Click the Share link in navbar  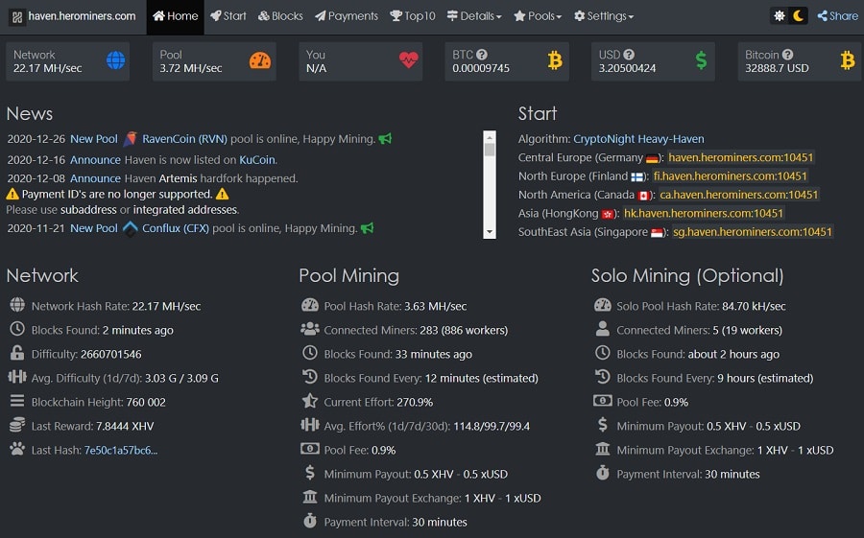click(837, 16)
